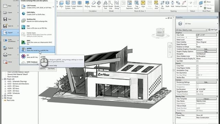This screenshot has width=220, height=124.
Task: Open the Save As submenu
Action: point(11,26)
